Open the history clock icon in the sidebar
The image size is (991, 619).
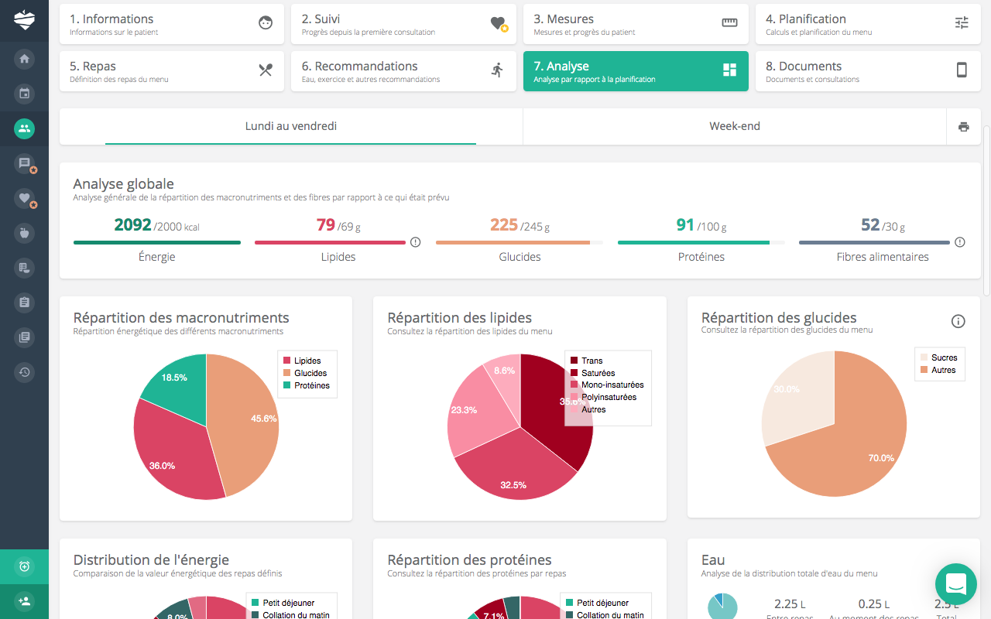click(x=24, y=372)
